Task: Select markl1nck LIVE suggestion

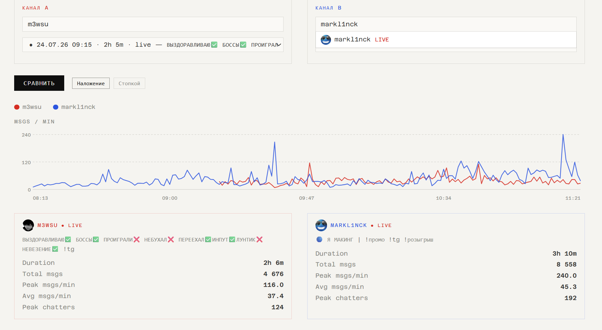Action: pos(446,40)
